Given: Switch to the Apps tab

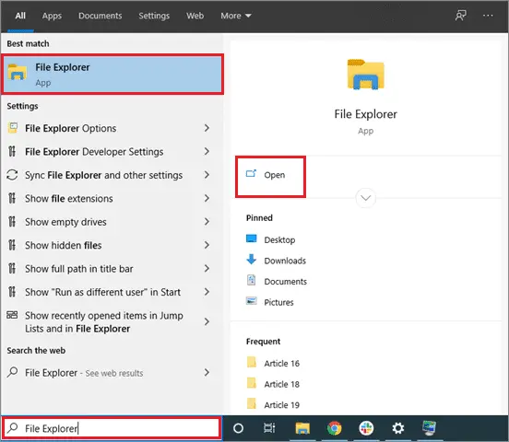Looking at the screenshot, I should pos(52,16).
